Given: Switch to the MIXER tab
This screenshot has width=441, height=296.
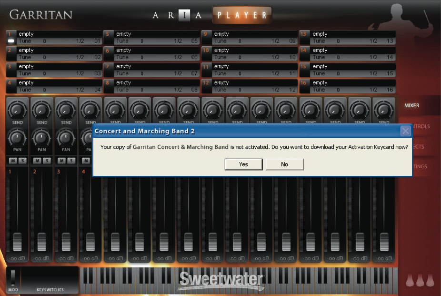Looking at the screenshot, I should pyautogui.click(x=411, y=105).
